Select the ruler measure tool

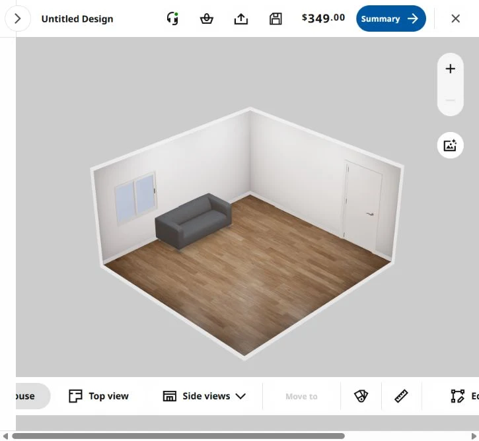(x=402, y=396)
